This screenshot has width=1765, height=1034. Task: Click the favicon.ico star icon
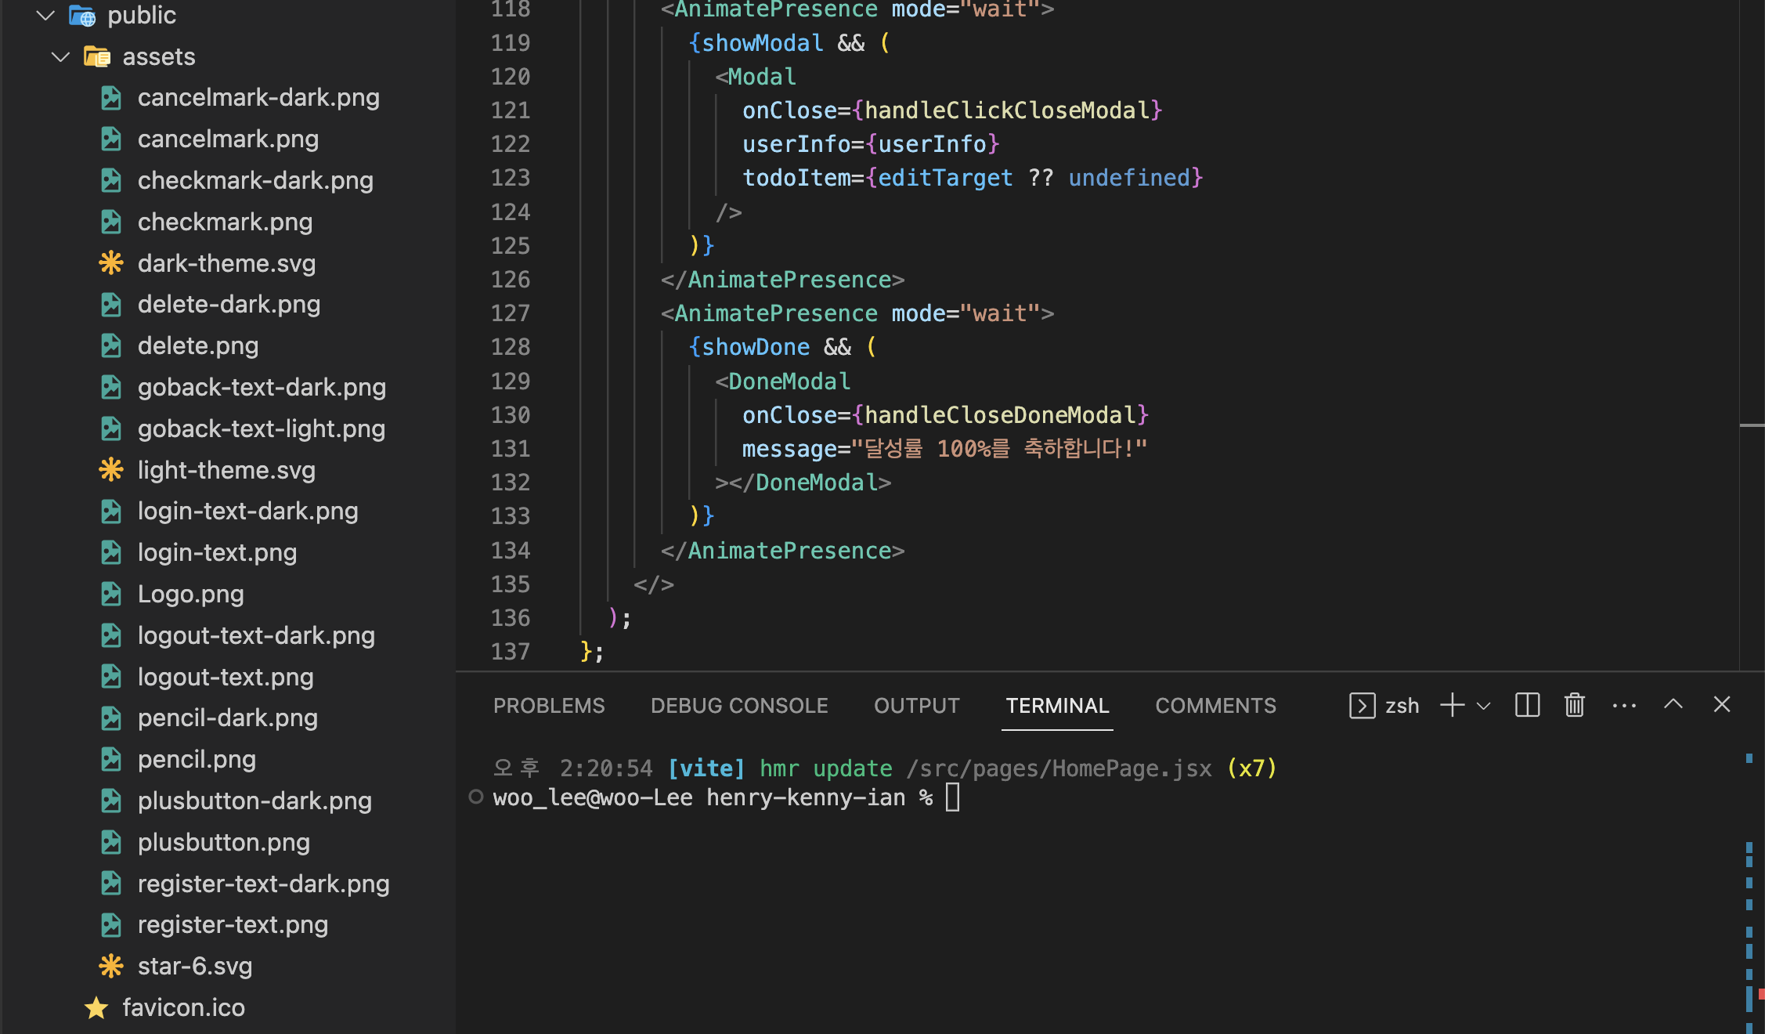(x=96, y=1007)
